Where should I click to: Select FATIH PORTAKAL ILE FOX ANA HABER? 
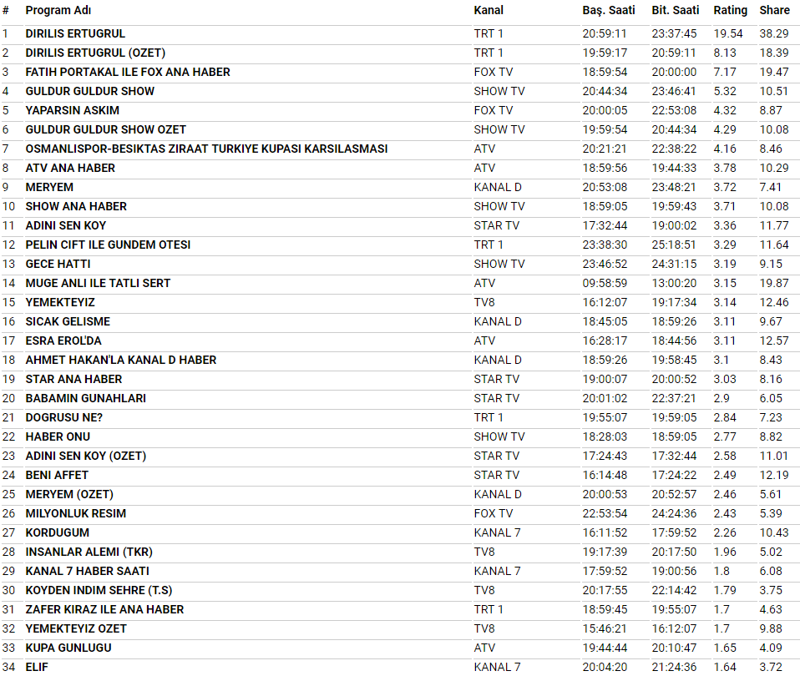[x=128, y=72]
